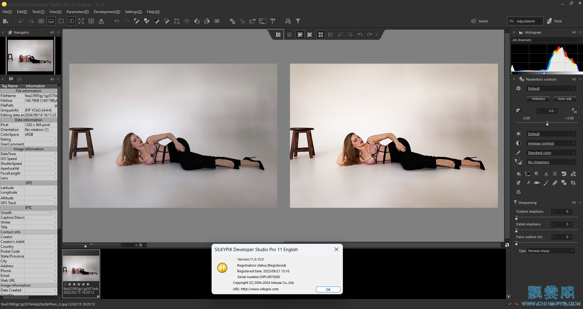Close the about dialog with X
Viewport: 583px width, 309px height.
coord(336,249)
